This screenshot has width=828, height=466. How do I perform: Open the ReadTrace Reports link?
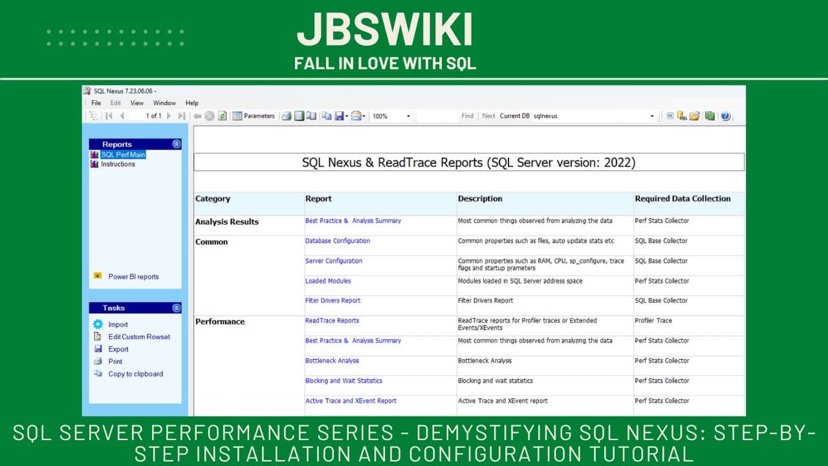(332, 320)
